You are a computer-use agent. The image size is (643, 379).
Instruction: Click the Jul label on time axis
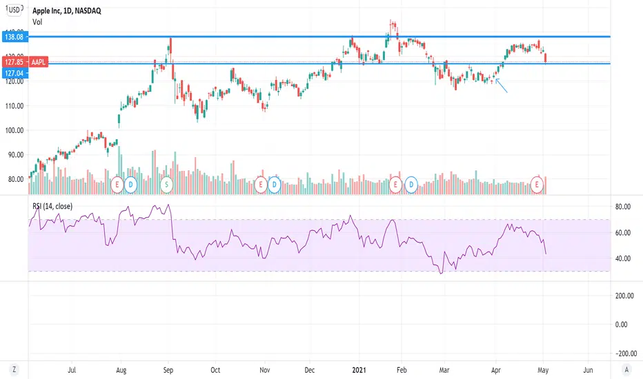(x=72, y=370)
